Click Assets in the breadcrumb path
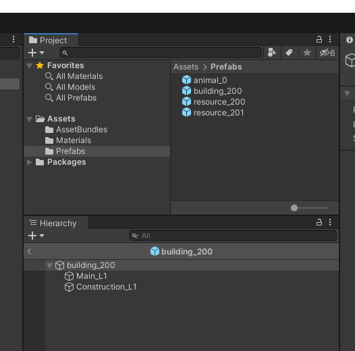355x351 pixels. point(186,67)
